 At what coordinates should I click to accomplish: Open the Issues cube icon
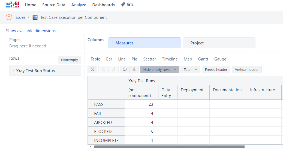pyautogui.click(x=9, y=17)
